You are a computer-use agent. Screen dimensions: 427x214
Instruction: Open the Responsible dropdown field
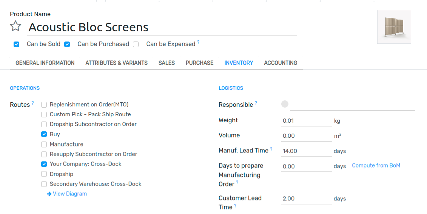352,105
